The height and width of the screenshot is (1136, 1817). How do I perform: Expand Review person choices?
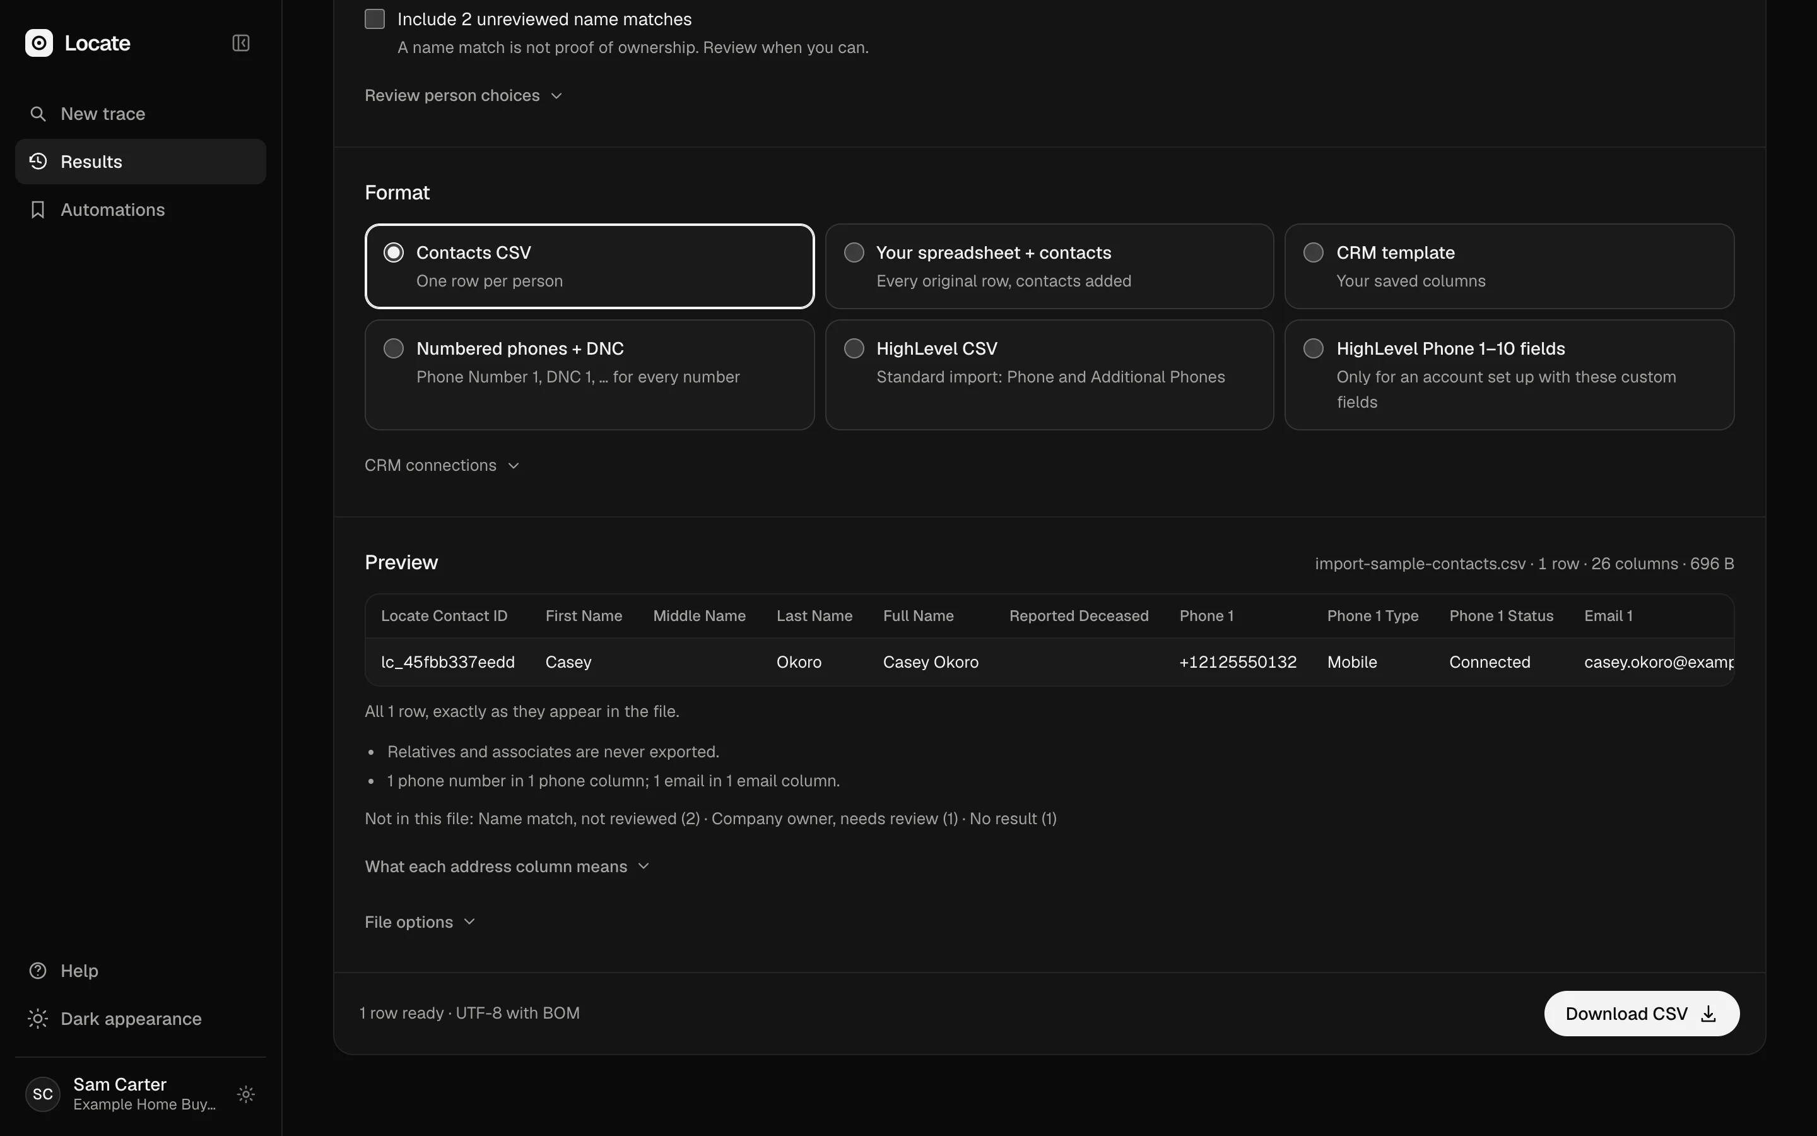(x=463, y=95)
